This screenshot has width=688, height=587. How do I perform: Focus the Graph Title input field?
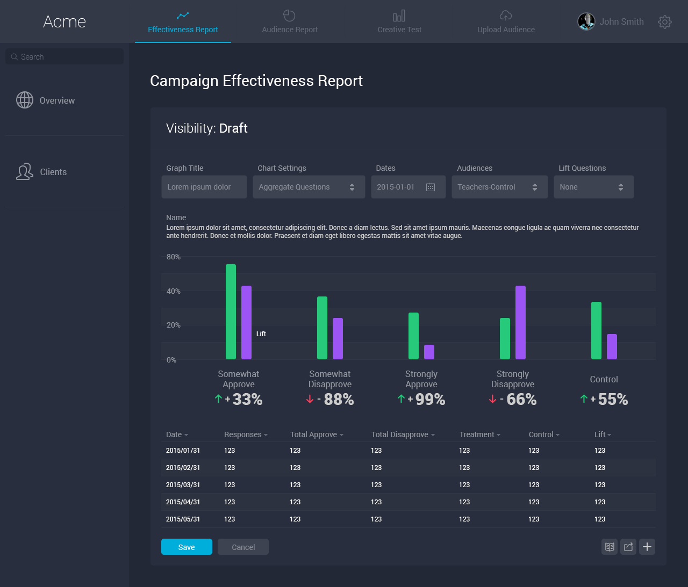[x=204, y=187]
